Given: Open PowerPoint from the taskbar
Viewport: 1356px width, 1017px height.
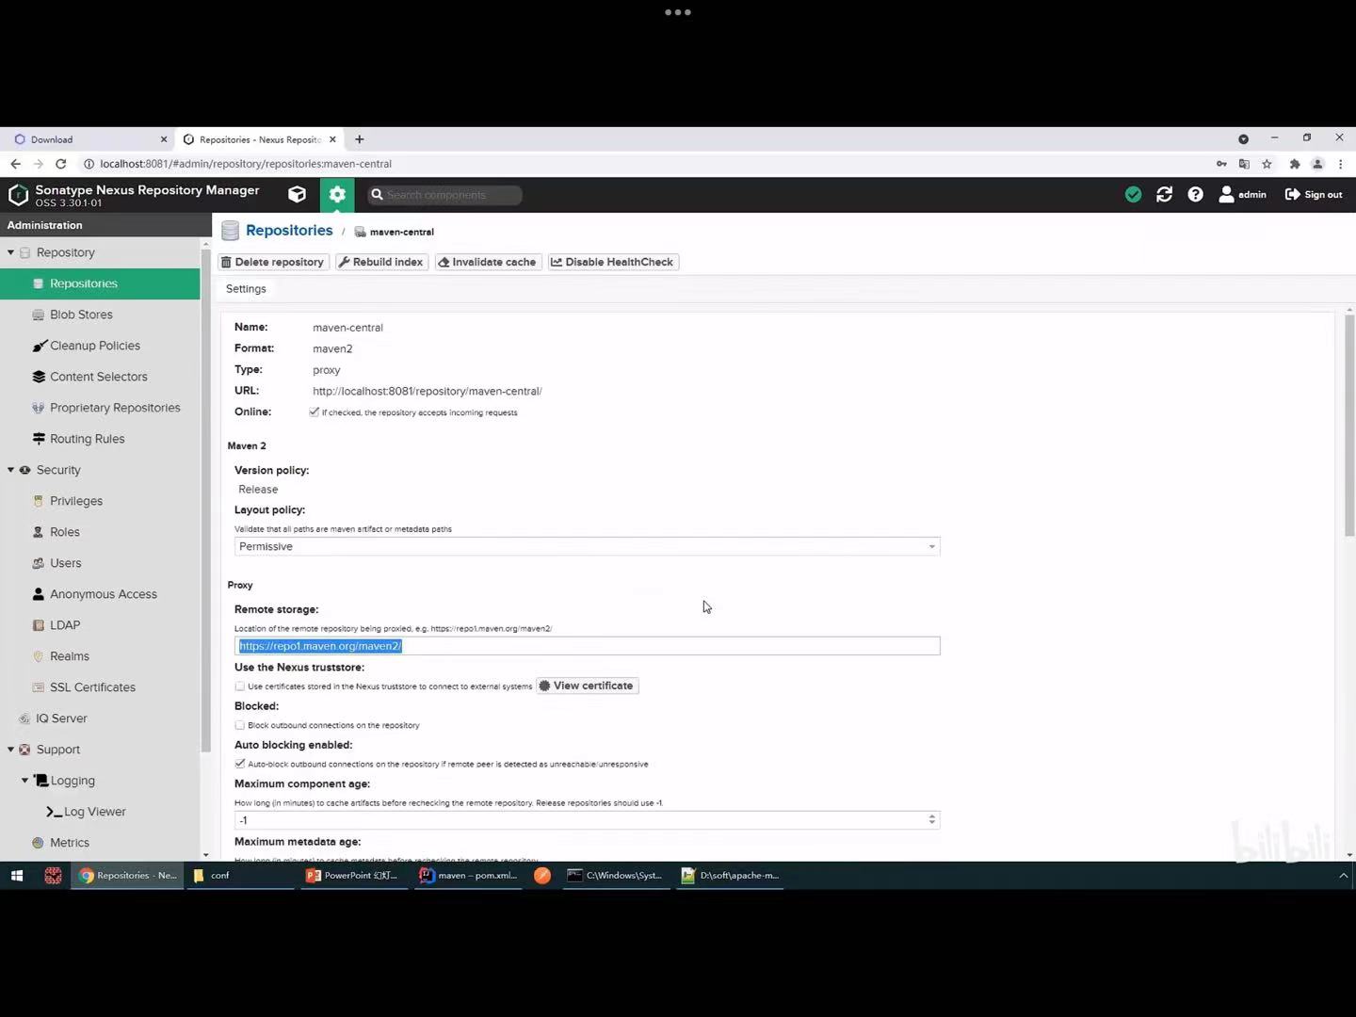Looking at the screenshot, I should pyautogui.click(x=353, y=876).
